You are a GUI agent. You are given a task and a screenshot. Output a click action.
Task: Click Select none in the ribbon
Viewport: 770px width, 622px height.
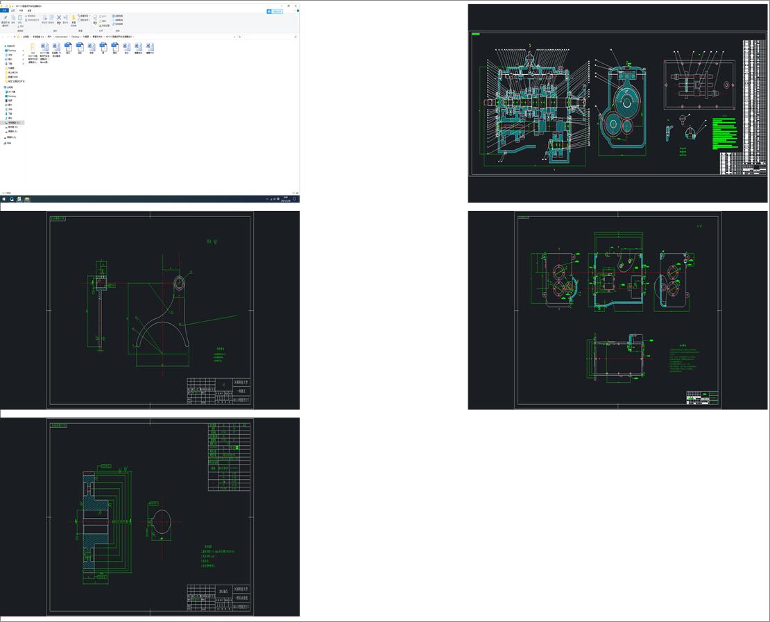click(118, 20)
